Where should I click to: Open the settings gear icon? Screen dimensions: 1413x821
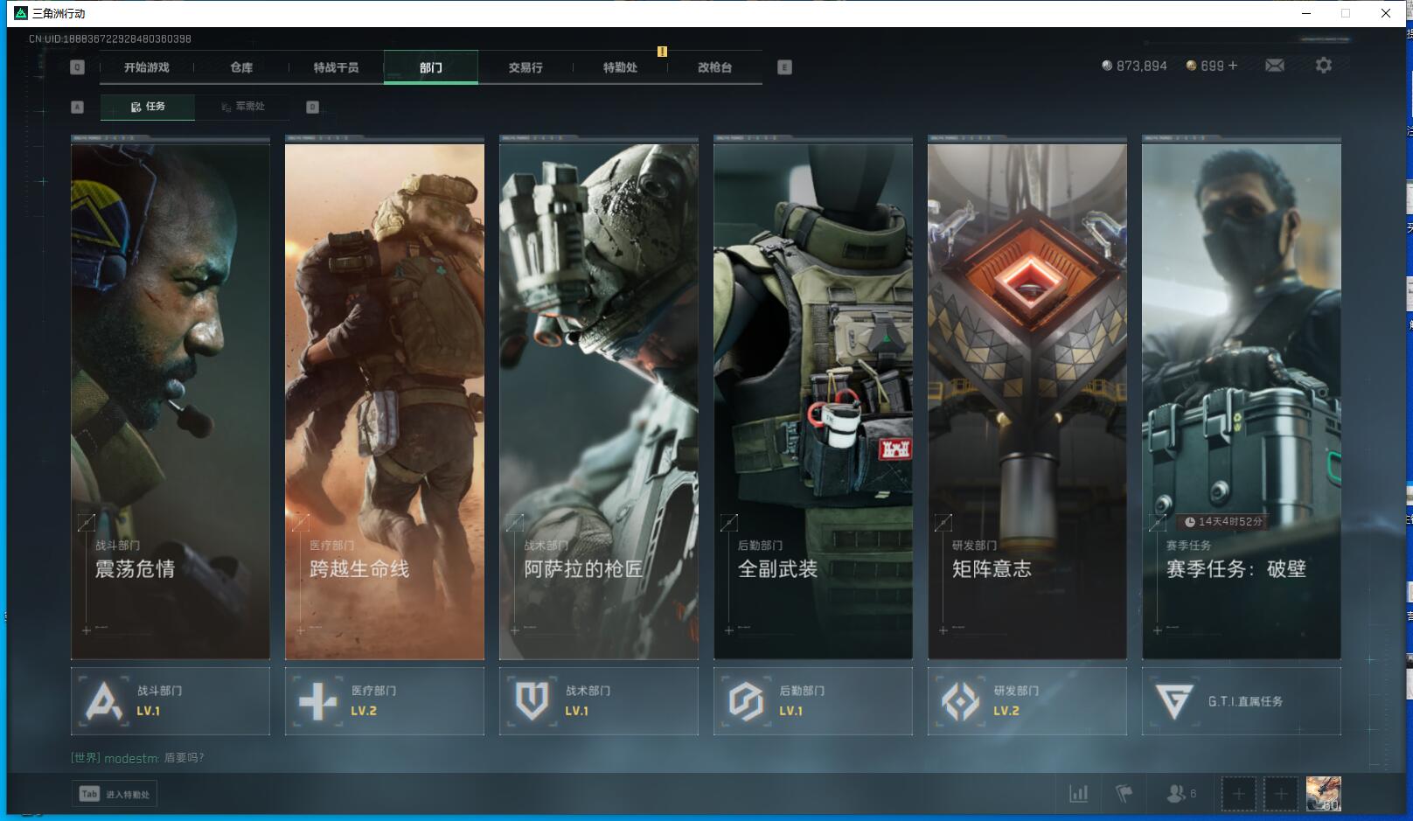point(1324,66)
